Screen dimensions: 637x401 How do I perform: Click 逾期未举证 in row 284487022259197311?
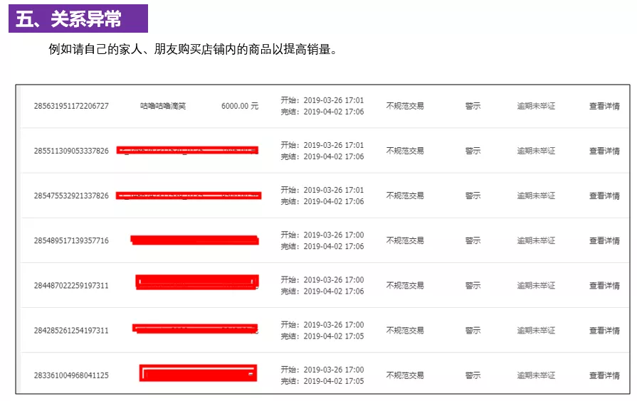pos(536,286)
